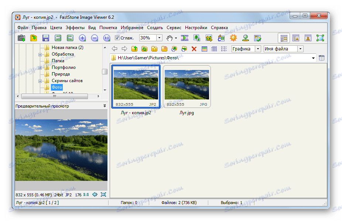Delete selected file with red X
Image resolution: width=342 pixels, height=221 pixels.
tap(194, 49)
